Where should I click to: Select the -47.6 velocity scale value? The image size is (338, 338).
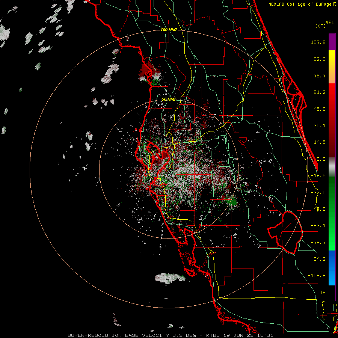318,209
